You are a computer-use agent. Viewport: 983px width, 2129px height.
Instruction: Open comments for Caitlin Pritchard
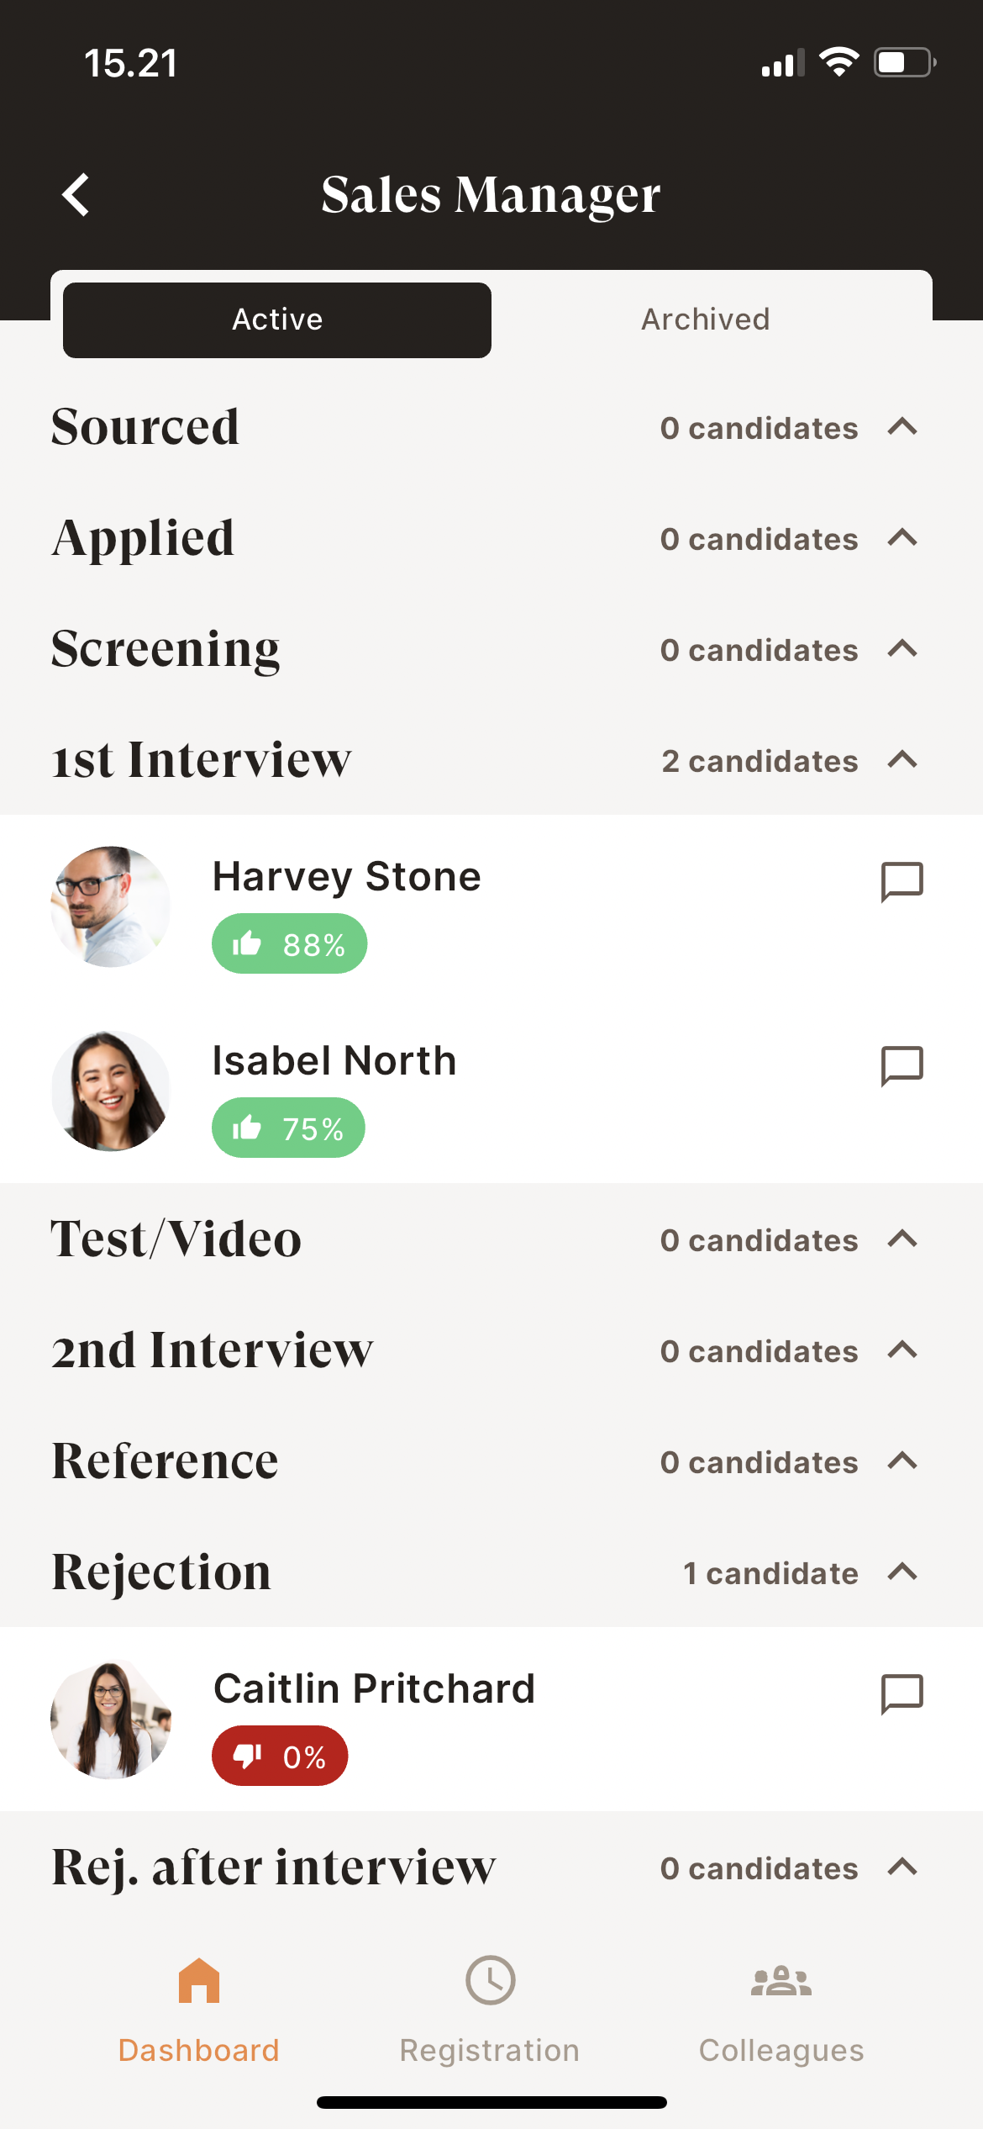(902, 1693)
